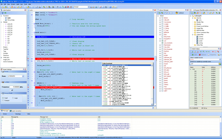Open the Project menu
Viewport: 222px width, 139px height.
tap(13, 4)
